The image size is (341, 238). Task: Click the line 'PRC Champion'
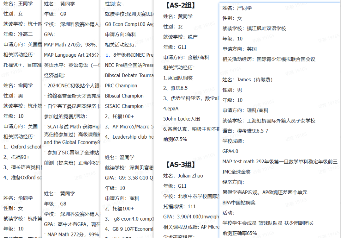coord(121,86)
